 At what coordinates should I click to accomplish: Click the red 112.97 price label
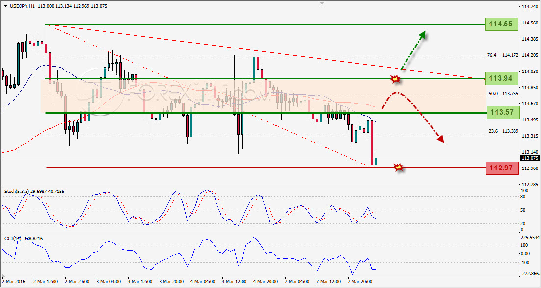[501, 168]
